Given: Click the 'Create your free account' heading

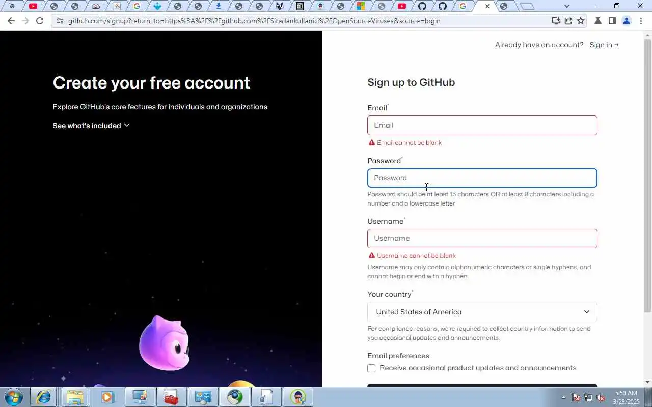Looking at the screenshot, I should point(151,83).
